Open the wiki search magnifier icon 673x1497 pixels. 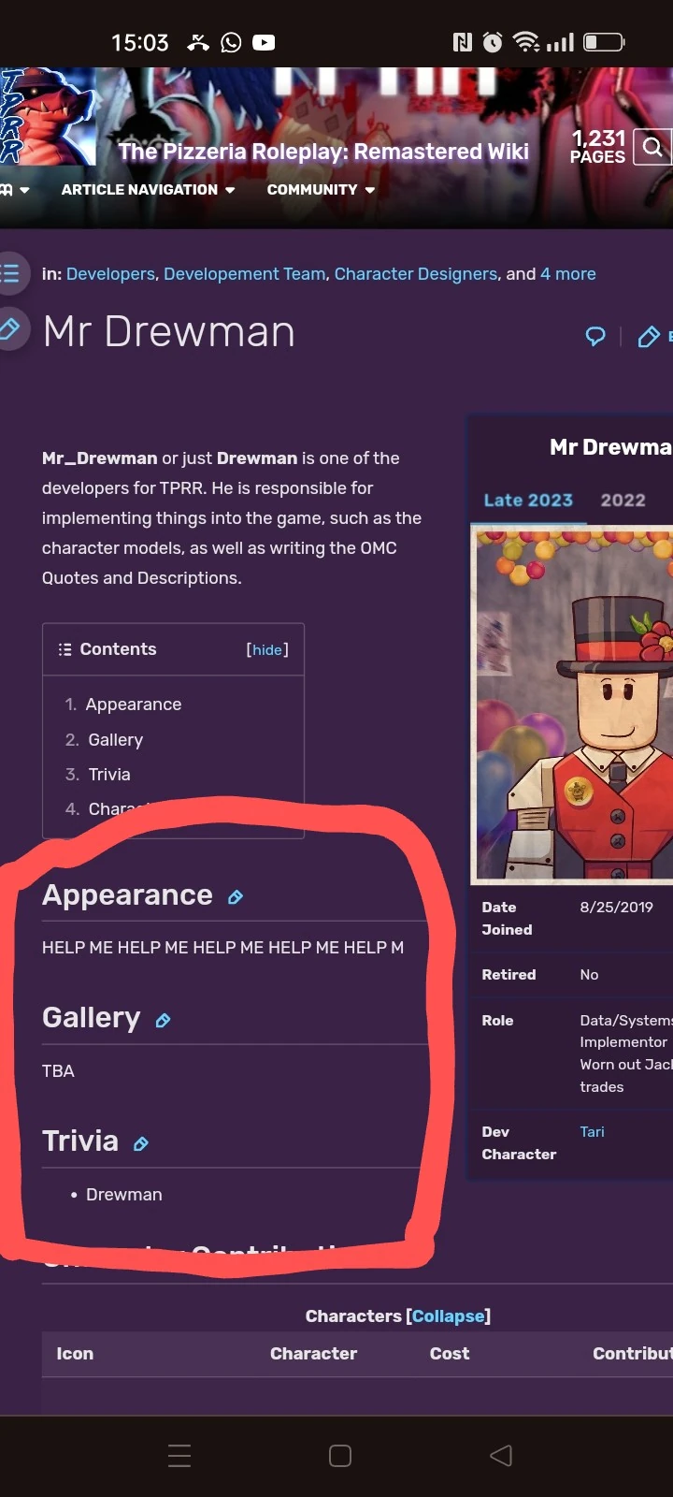click(x=652, y=147)
